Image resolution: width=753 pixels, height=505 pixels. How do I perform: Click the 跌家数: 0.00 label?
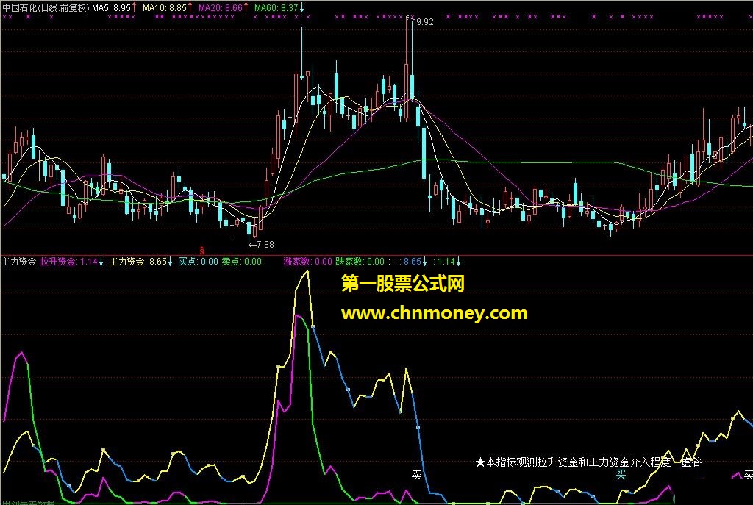tap(360, 262)
